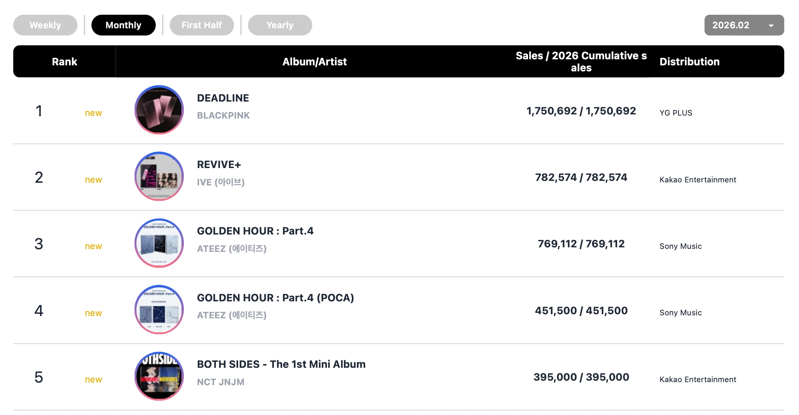This screenshot has height=415, width=799.
Task: Switch to the First Half chart tab
Action: [201, 25]
